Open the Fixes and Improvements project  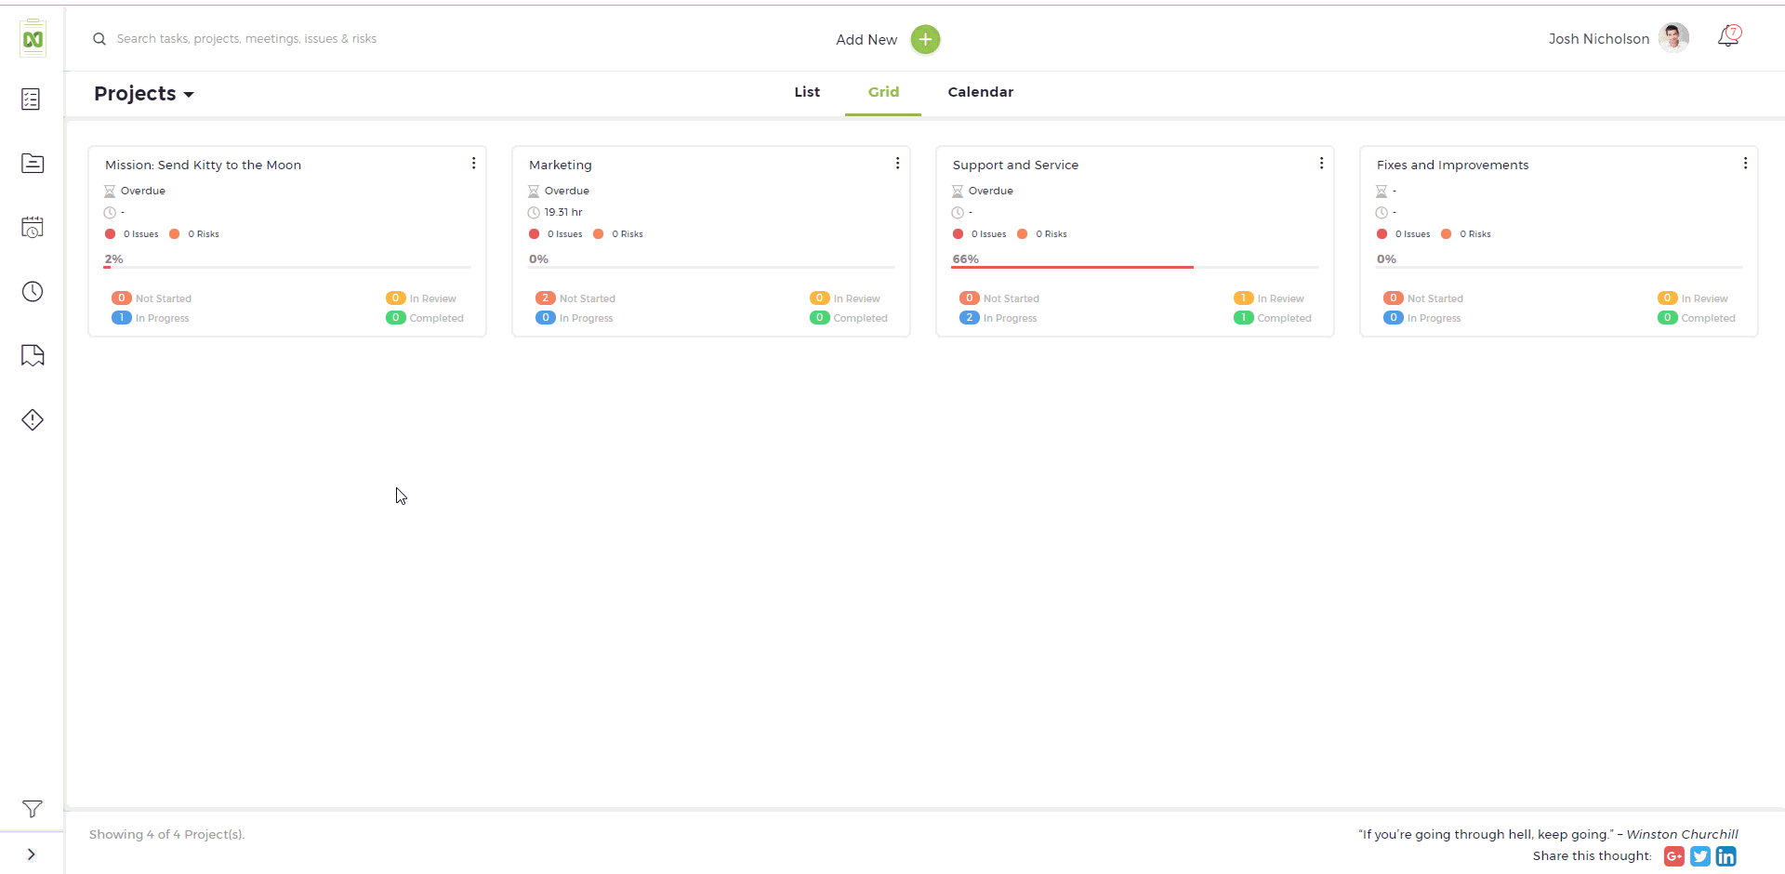[1452, 165]
